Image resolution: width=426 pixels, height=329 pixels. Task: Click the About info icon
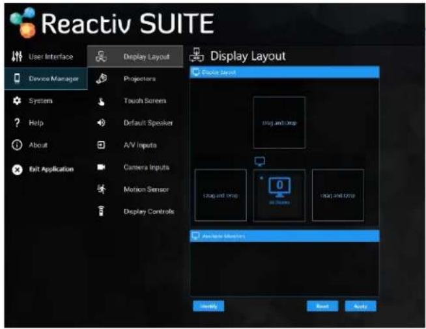(x=17, y=145)
